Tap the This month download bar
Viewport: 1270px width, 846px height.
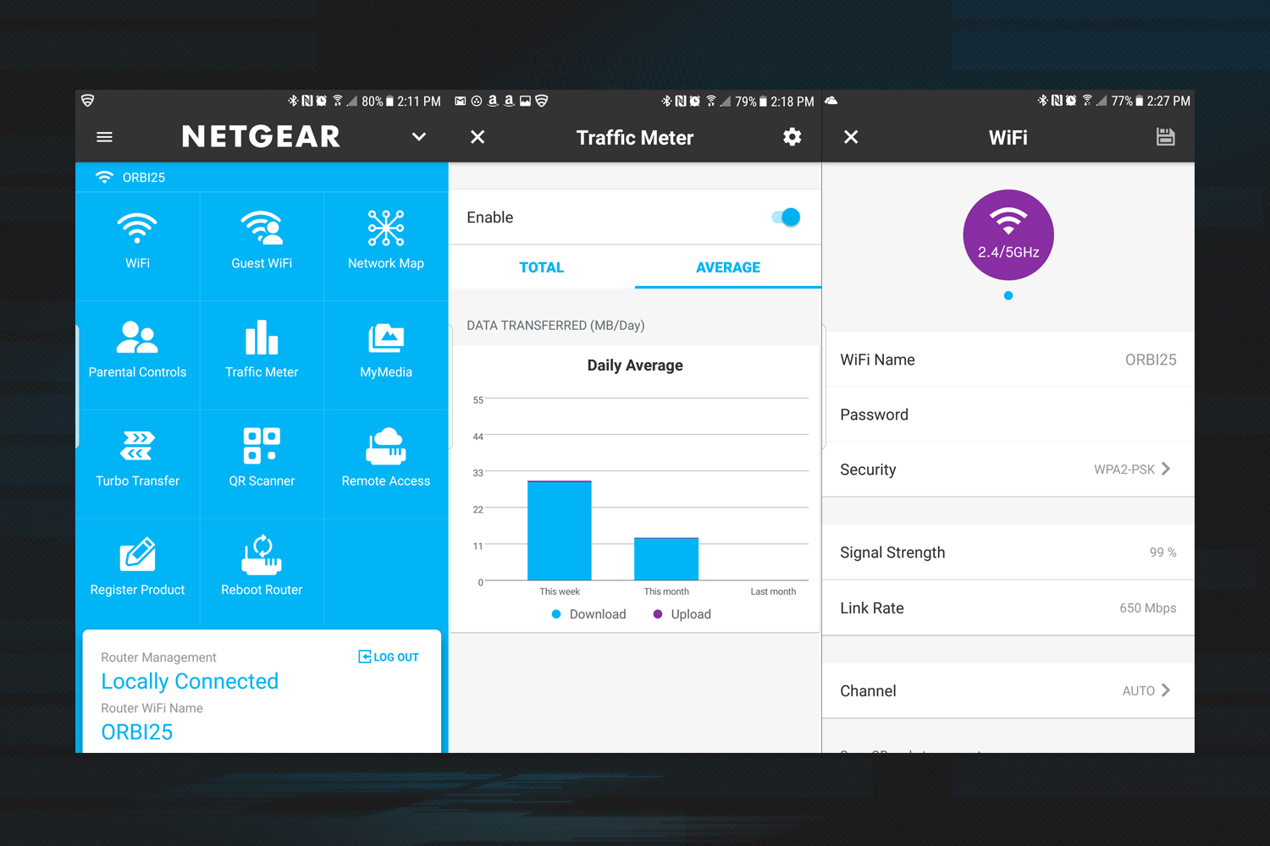(x=666, y=559)
